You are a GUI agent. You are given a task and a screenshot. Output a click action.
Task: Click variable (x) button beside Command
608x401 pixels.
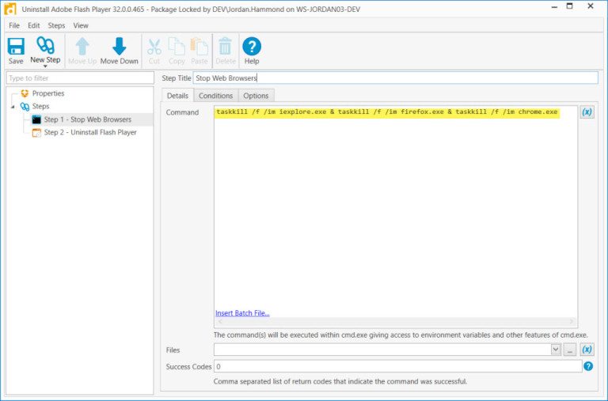587,112
